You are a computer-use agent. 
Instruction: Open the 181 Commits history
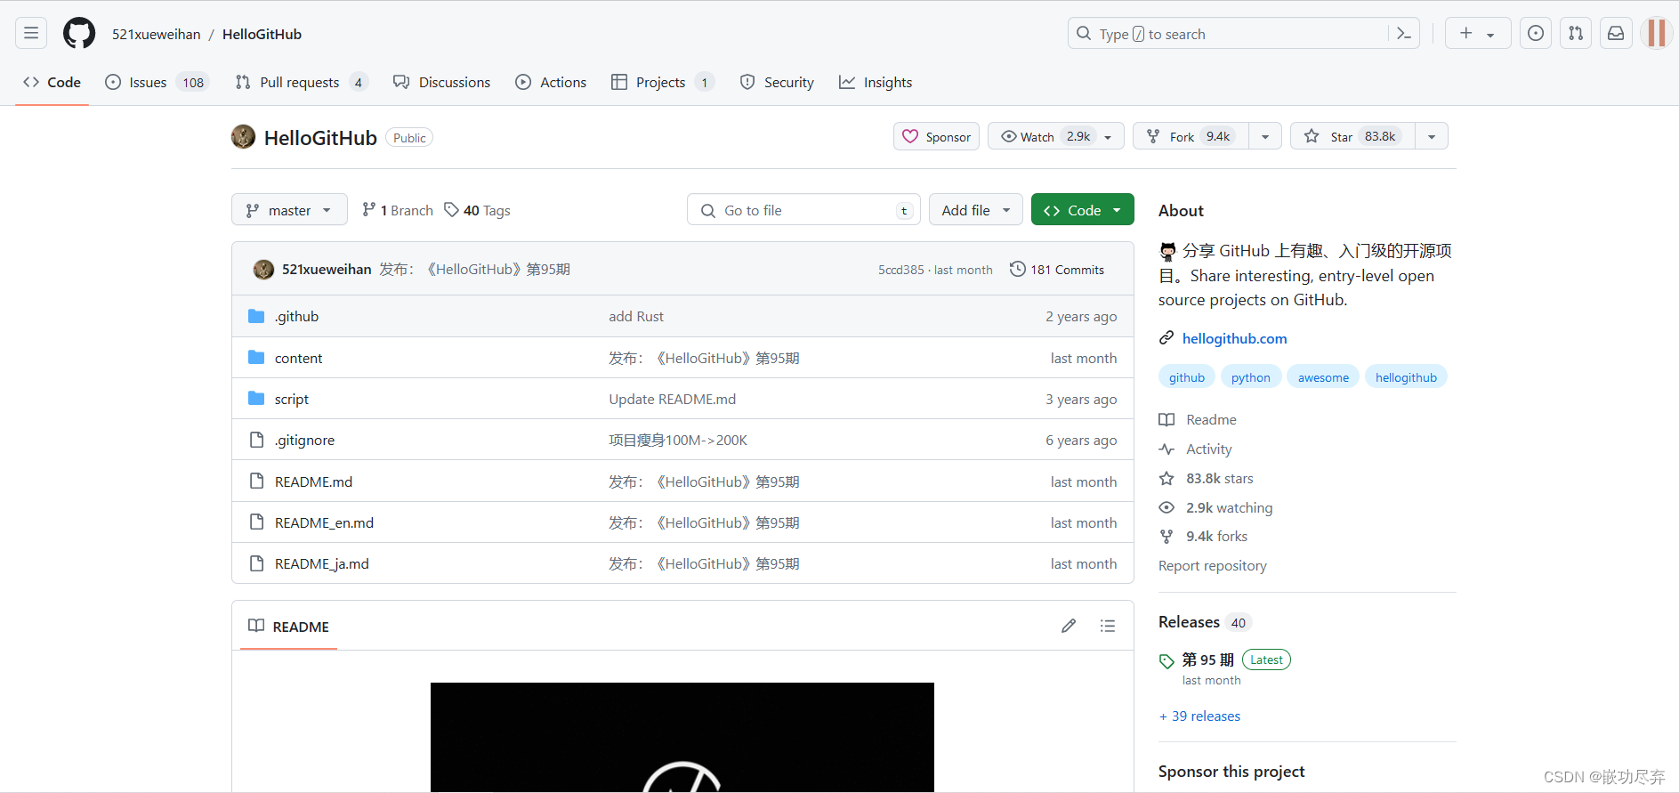pyautogui.click(x=1057, y=270)
